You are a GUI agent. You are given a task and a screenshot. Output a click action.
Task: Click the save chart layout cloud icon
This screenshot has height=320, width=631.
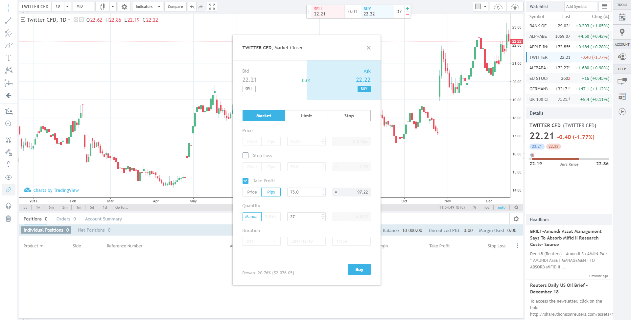515,7
